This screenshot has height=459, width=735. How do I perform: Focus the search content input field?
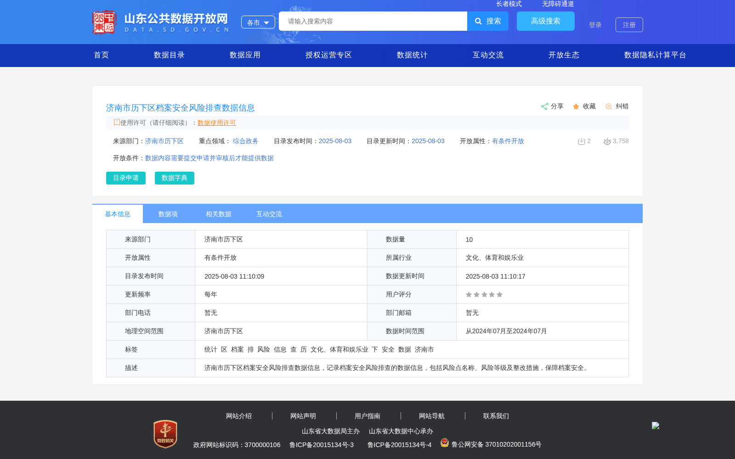click(x=373, y=21)
